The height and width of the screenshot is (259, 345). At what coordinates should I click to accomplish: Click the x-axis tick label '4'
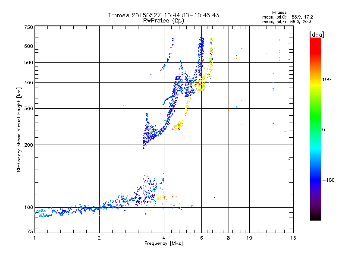(164, 238)
